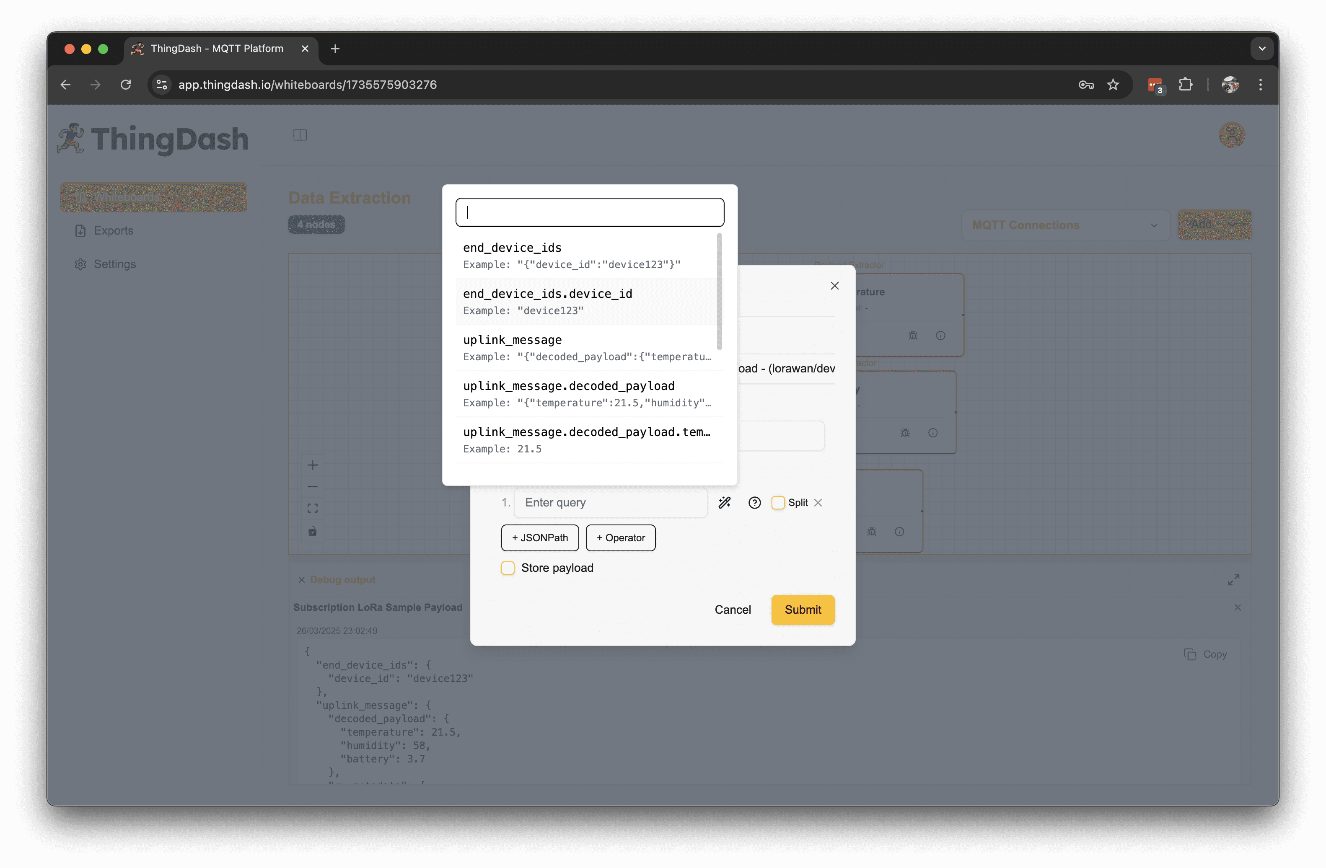Open the query help question-mark icon
1326x868 pixels.
click(754, 503)
